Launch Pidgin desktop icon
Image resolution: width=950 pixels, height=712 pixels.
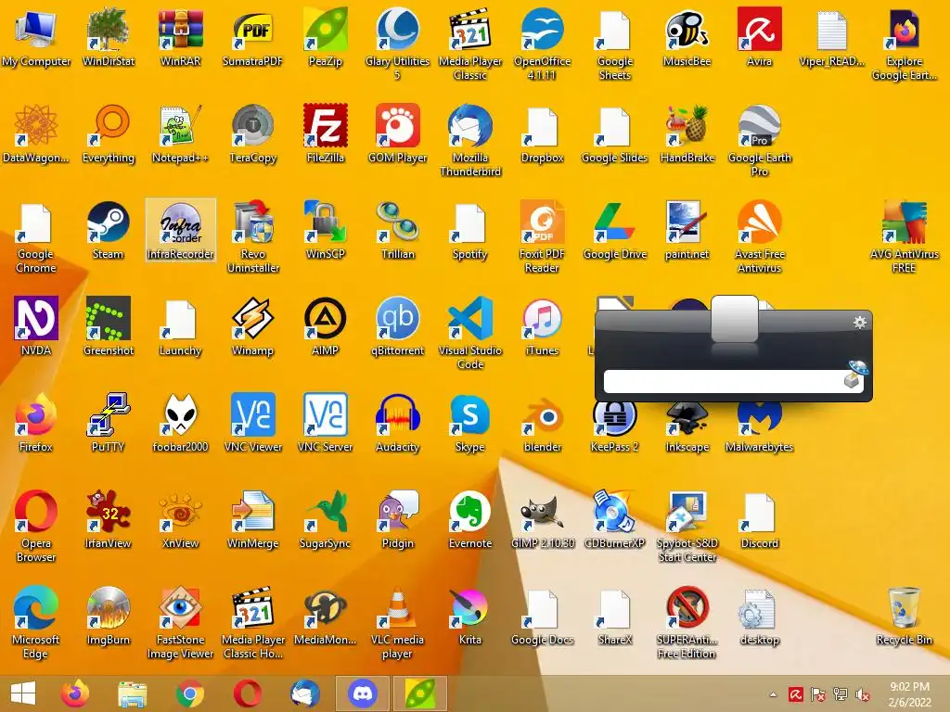[x=397, y=520]
